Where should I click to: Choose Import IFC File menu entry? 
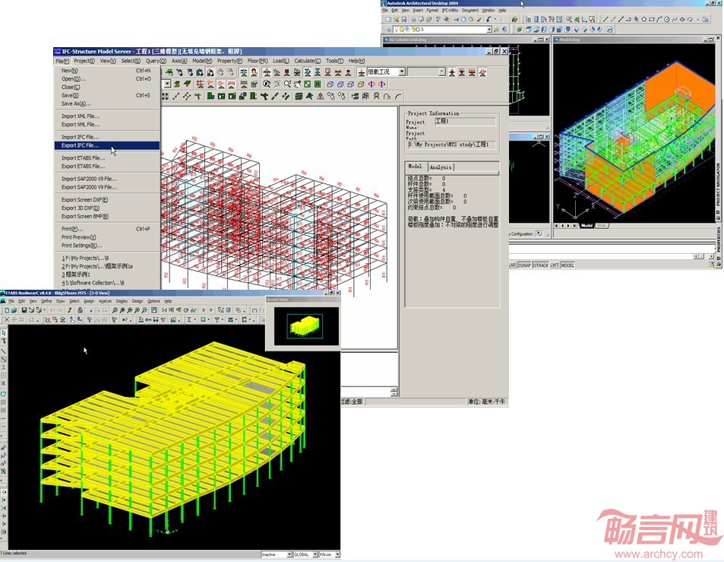coord(107,137)
